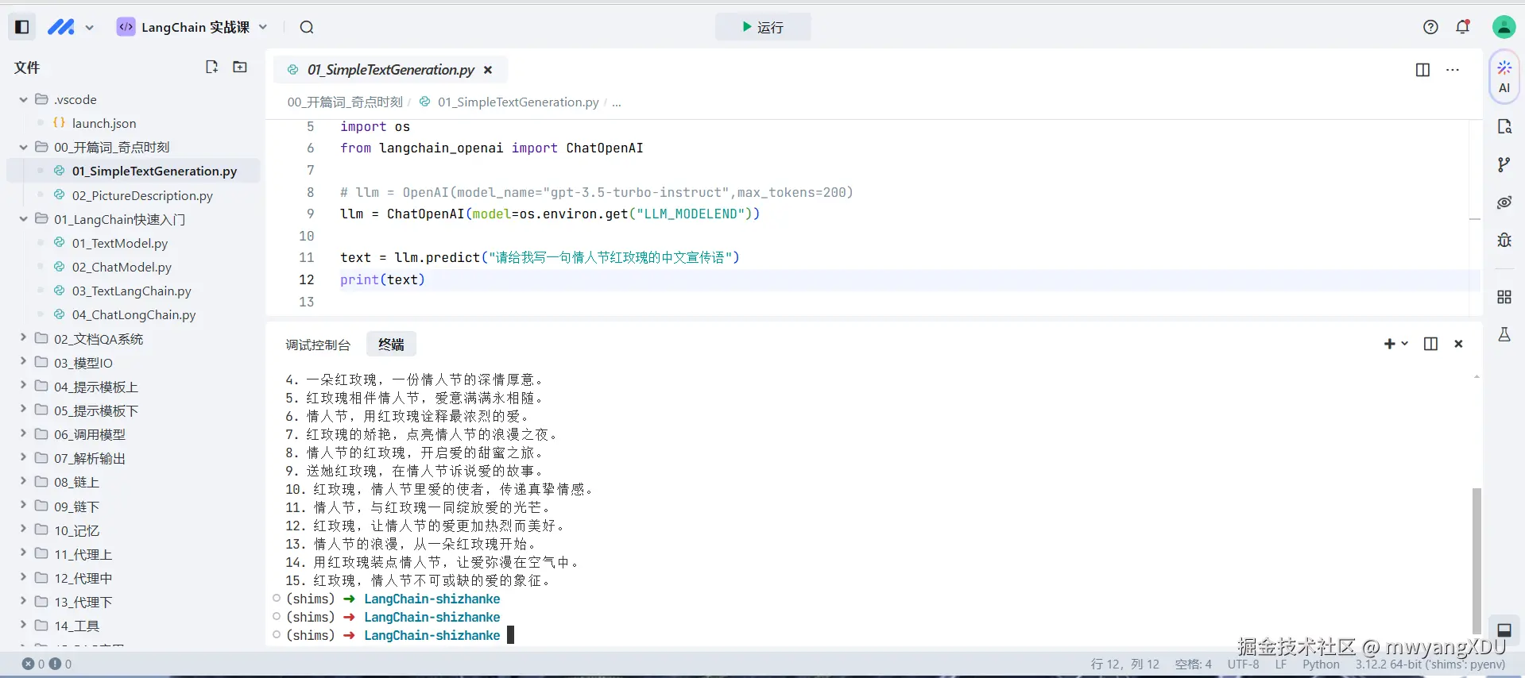The height and width of the screenshot is (678, 1525).
Task: Click breadcrumb 00_开篇词_奇点时刻
Action: (345, 102)
